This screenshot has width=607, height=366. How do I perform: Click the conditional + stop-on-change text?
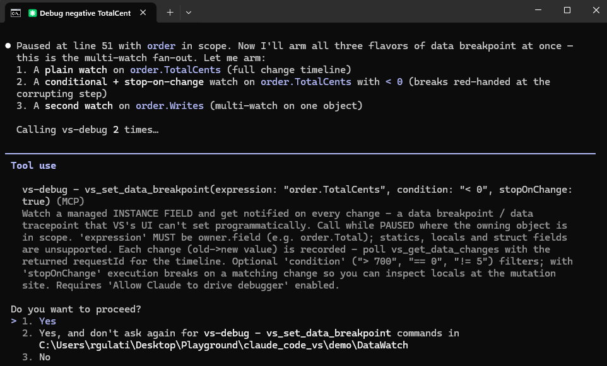(124, 81)
